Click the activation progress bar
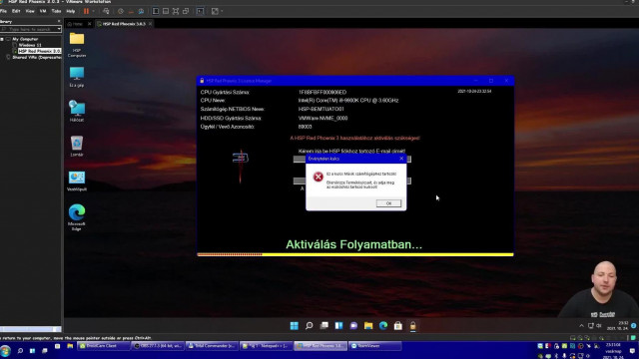 pos(355,255)
